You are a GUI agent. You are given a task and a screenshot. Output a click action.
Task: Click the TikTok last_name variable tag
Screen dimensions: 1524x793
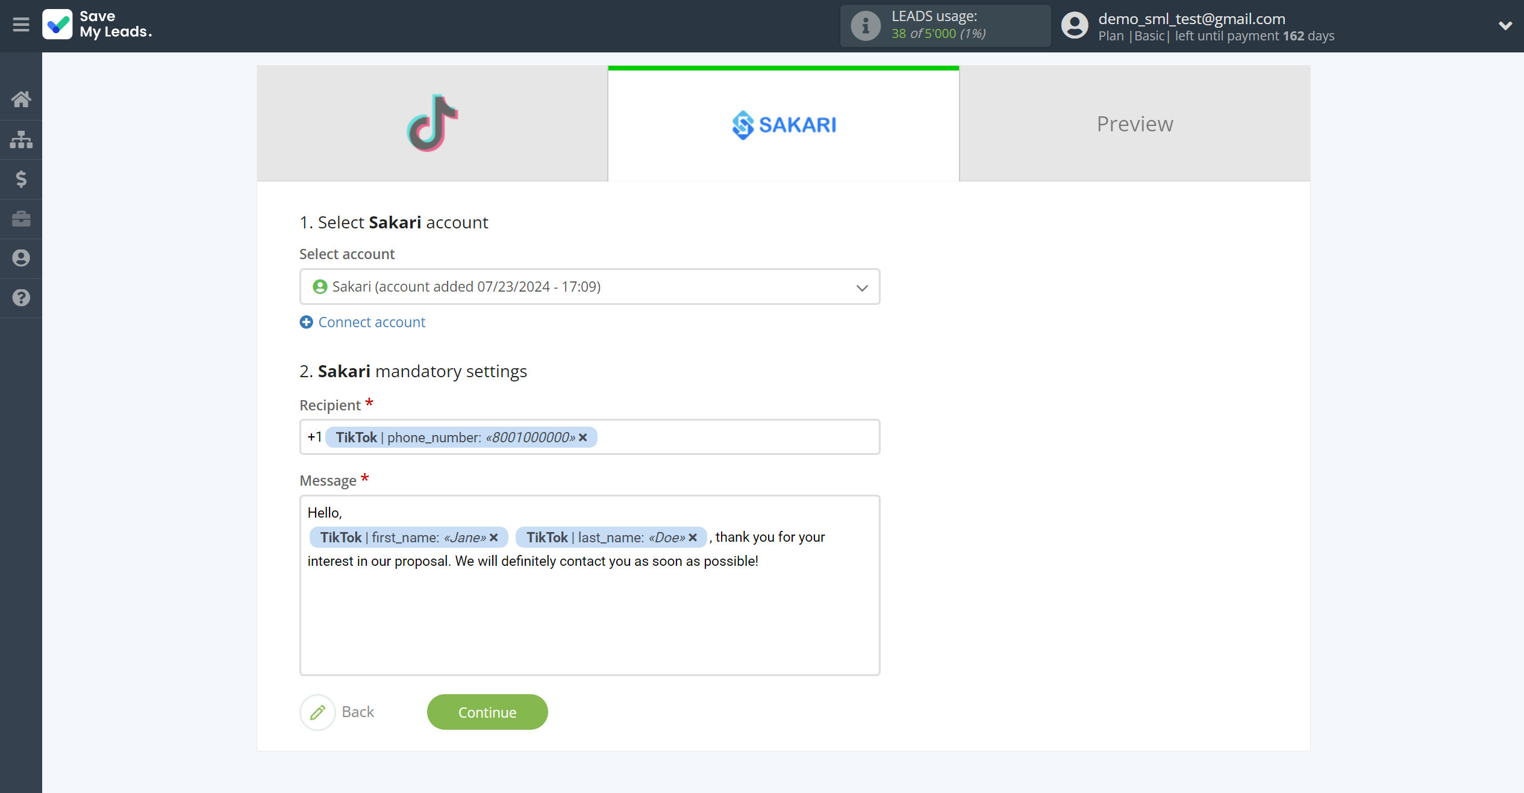click(611, 538)
